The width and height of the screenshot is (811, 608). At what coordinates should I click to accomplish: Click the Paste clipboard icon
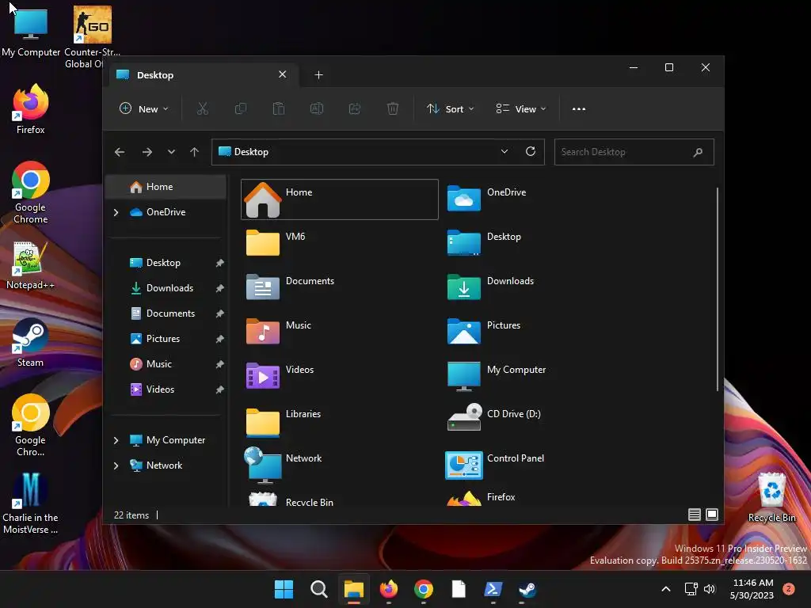click(x=279, y=108)
